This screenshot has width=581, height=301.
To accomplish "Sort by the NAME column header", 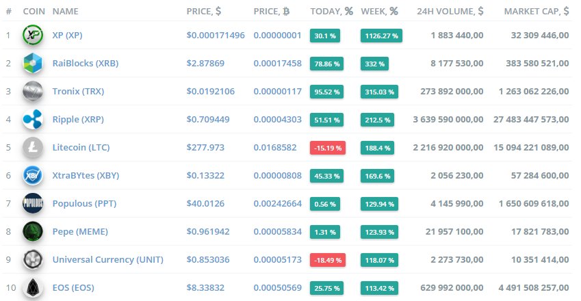I will 65,12.
